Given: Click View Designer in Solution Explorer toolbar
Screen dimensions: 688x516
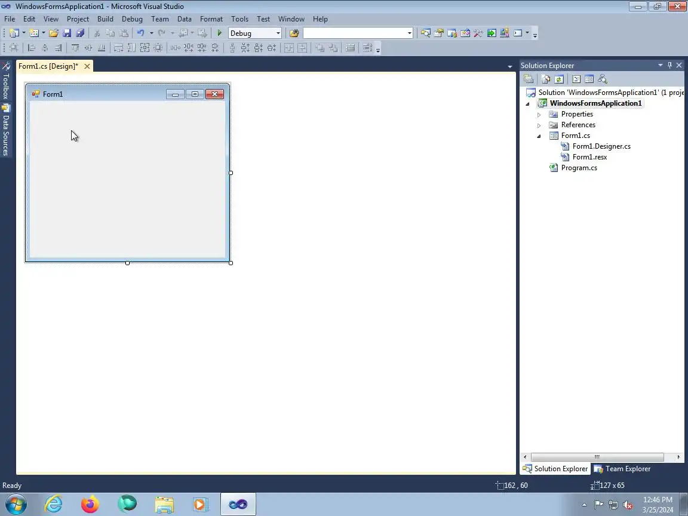Looking at the screenshot, I should tap(589, 79).
